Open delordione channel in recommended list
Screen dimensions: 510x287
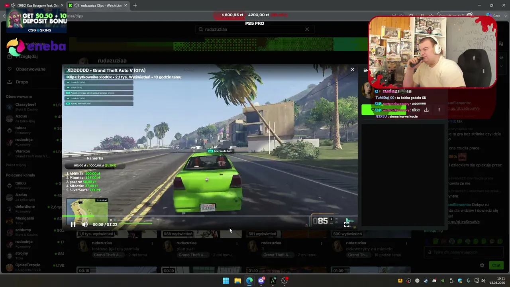(34, 209)
